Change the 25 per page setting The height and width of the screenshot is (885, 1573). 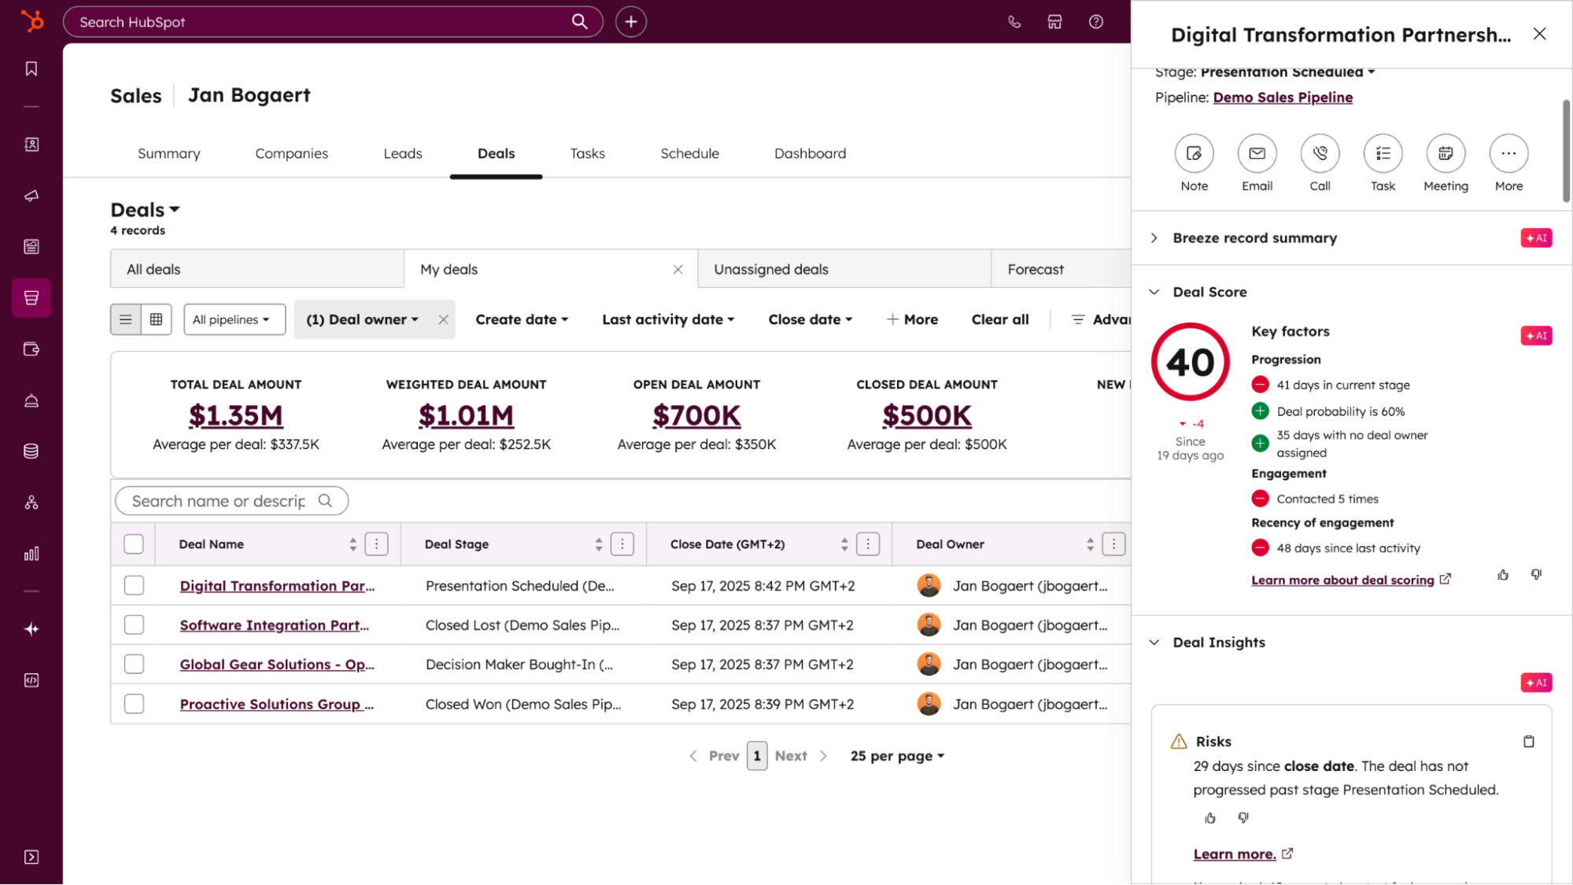pyautogui.click(x=897, y=756)
